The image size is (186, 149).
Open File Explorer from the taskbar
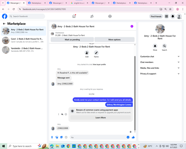57,146
